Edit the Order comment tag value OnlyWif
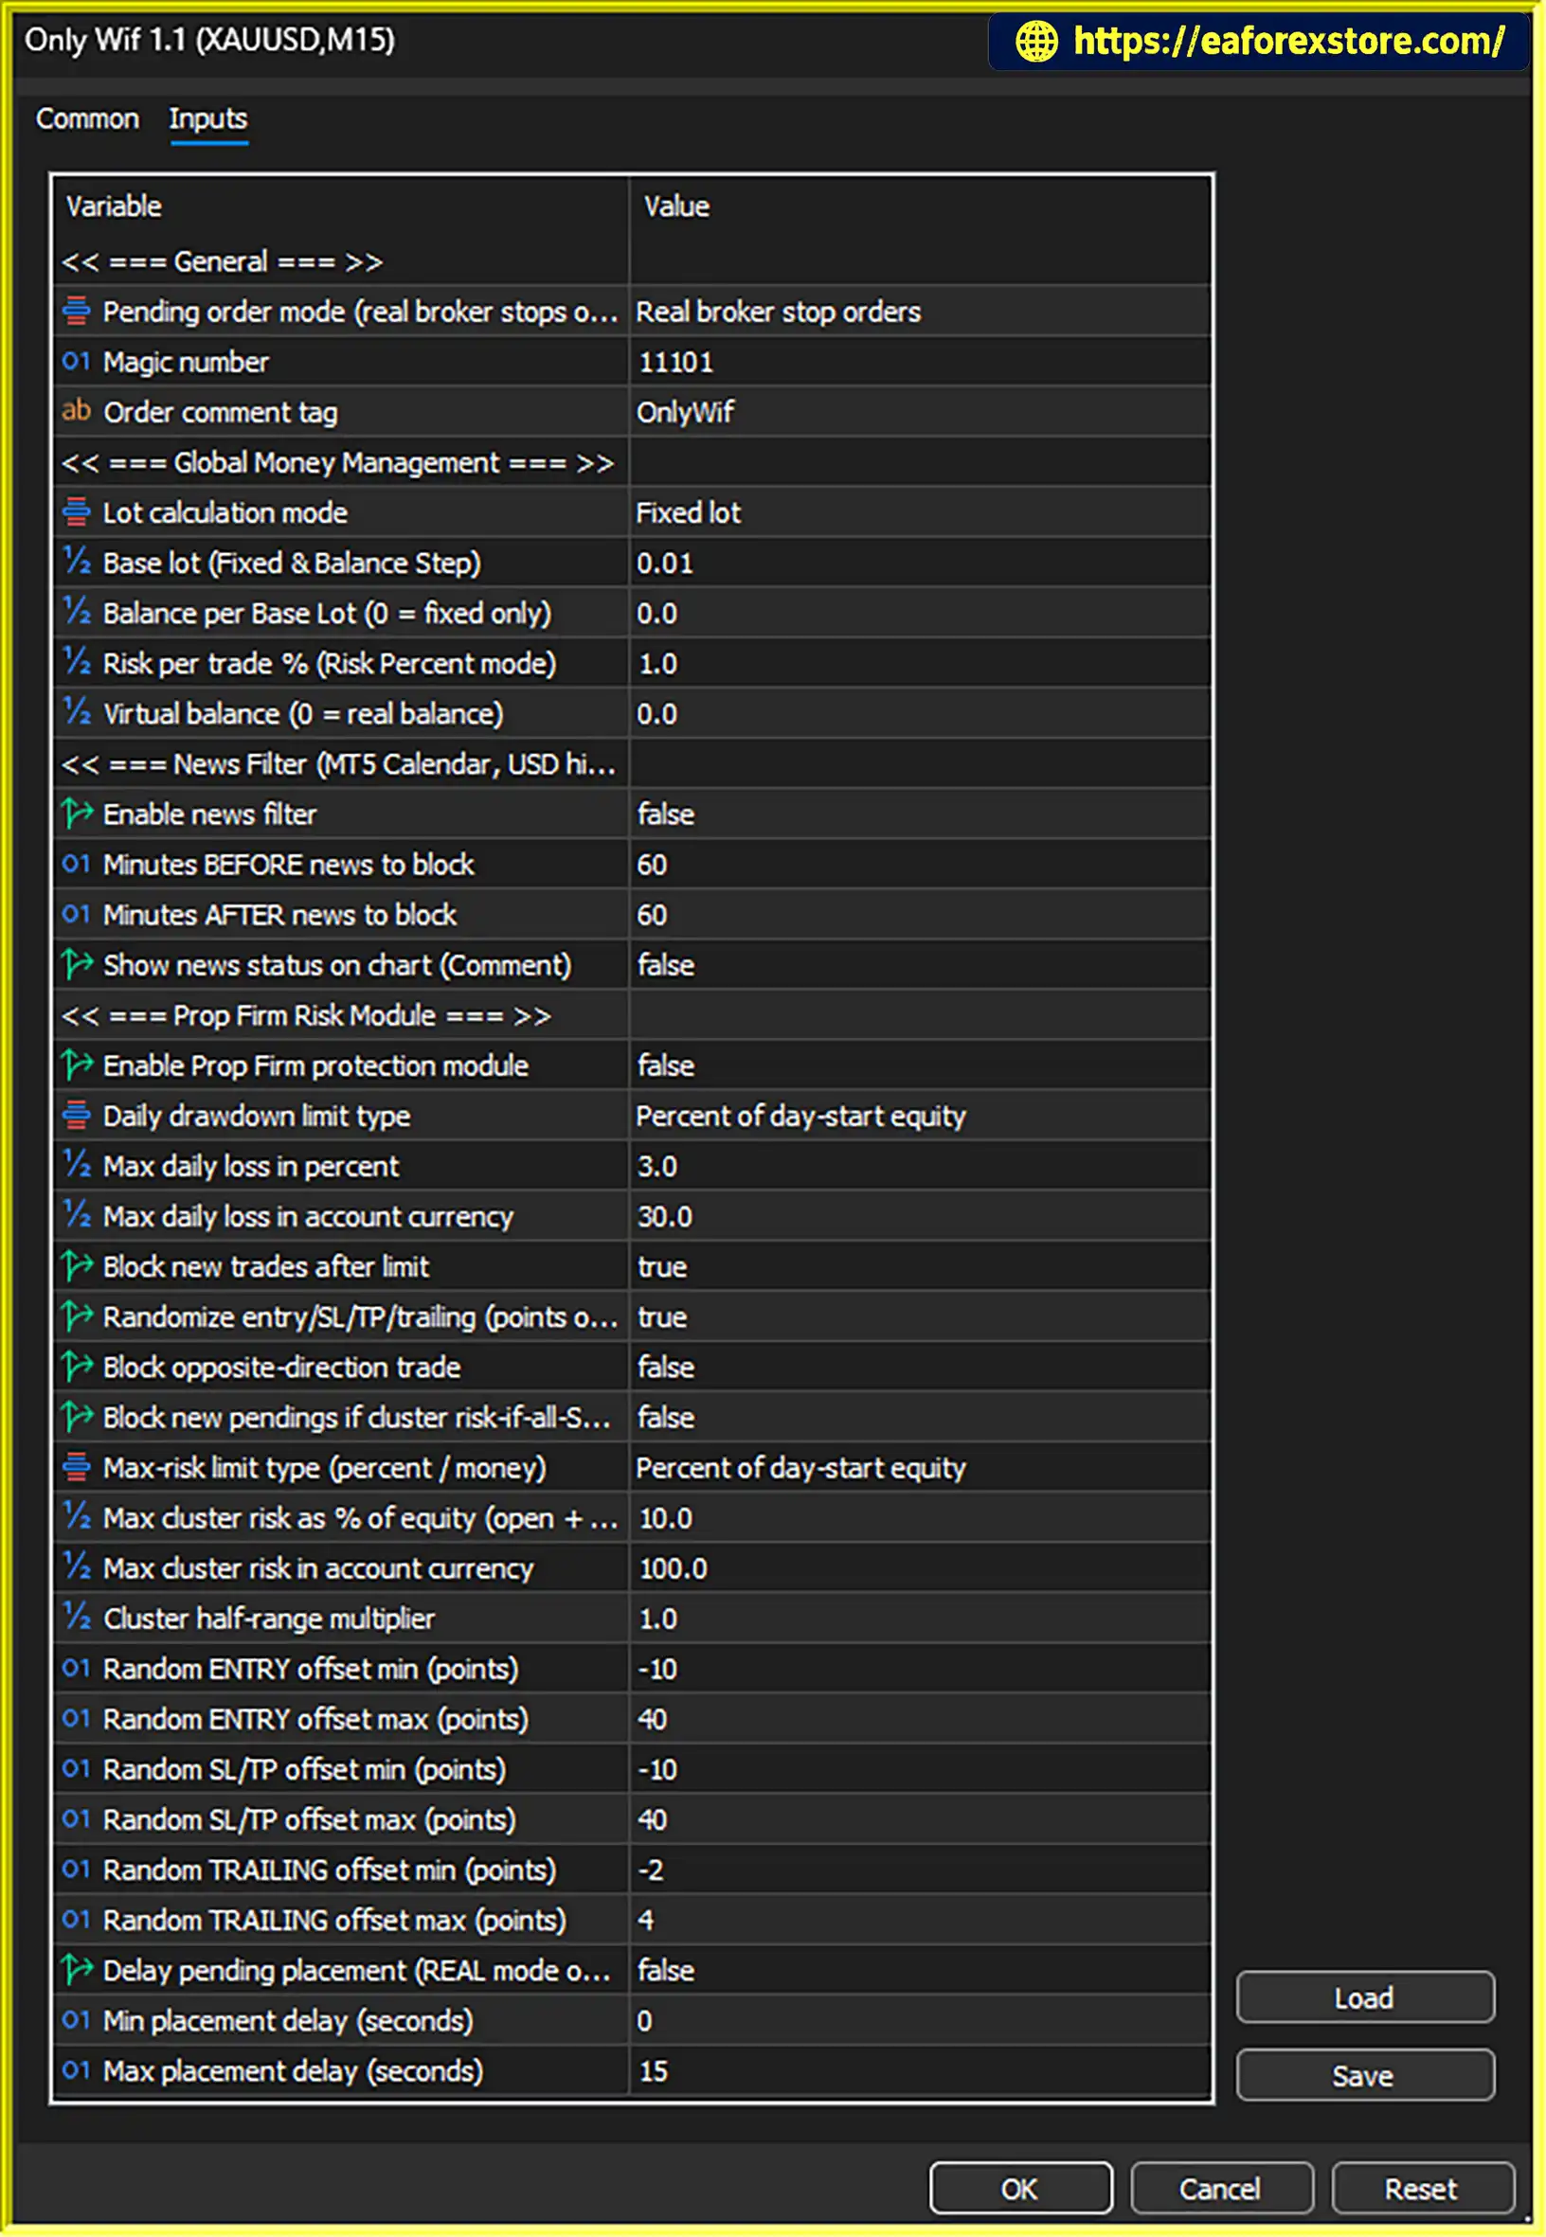The height and width of the screenshot is (2237, 1546). pyautogui.click(x=920, y=413)
